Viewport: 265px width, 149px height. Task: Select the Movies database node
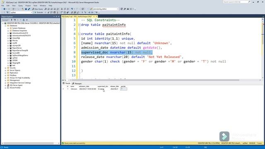pyautogui.click(x=15, y=41)
